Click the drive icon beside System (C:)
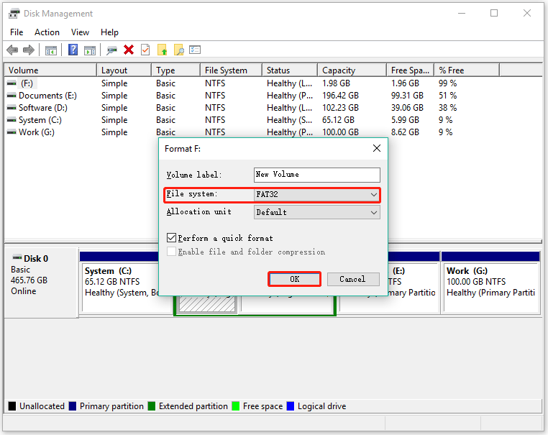Image resolution: width=548 pixels, height=435 pixels. [12, 120]
